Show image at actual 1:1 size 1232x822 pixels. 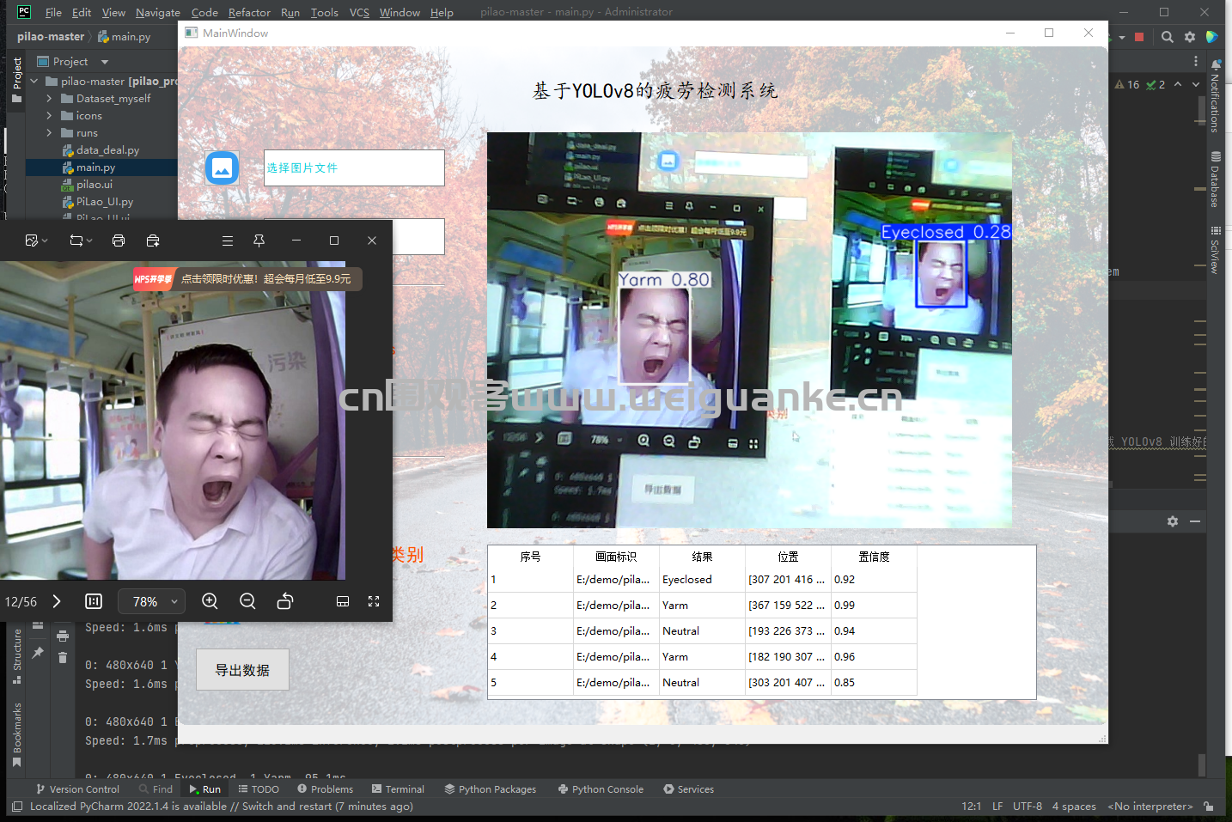pos(94,601)
